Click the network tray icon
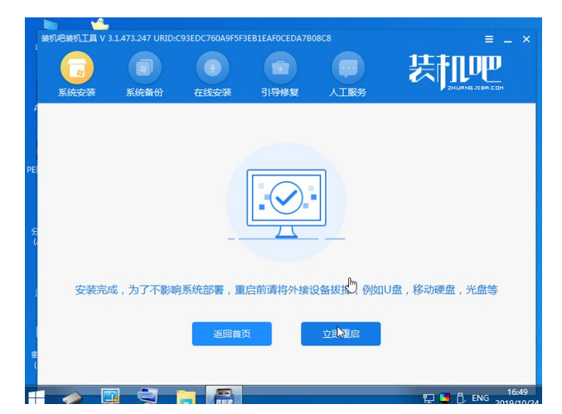 point(429,398)
